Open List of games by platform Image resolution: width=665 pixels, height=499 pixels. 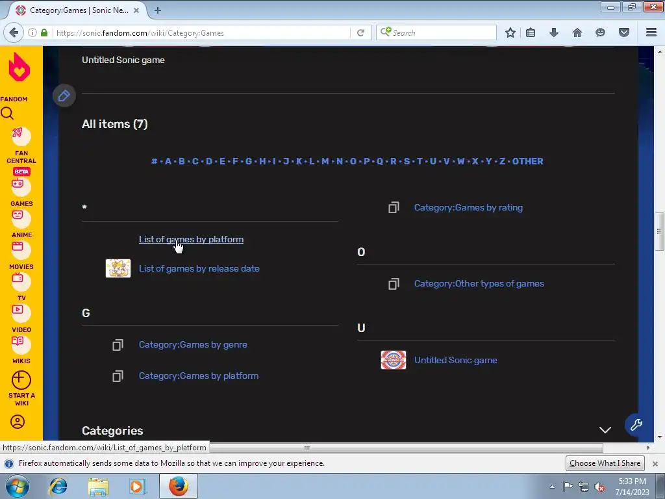[192, 239]
